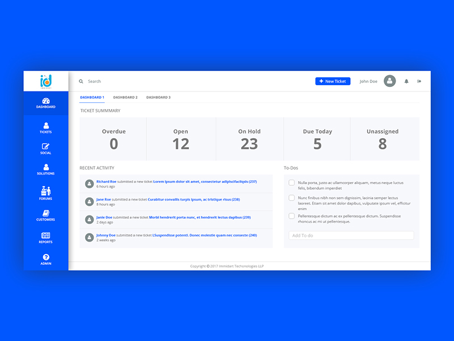The image size is (454, 341).
Task: Tick the 'Nunc finibus' to-do checkbox
Action: pos(292,198)
